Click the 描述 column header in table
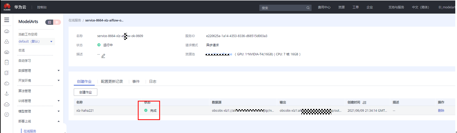Viewport: 457px width, 133px height. 396,102
